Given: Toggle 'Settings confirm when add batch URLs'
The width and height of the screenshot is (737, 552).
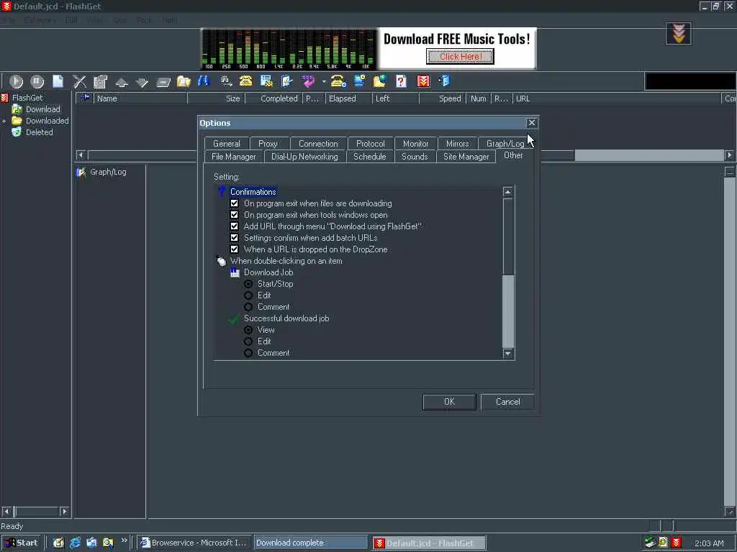Looking at the screenshot, I should (234, 238).
